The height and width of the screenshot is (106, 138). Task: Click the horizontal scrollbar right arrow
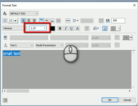(x=130, y=91)
